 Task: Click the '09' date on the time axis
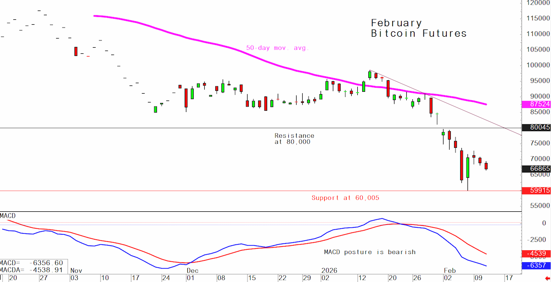[x=478, y=278]
